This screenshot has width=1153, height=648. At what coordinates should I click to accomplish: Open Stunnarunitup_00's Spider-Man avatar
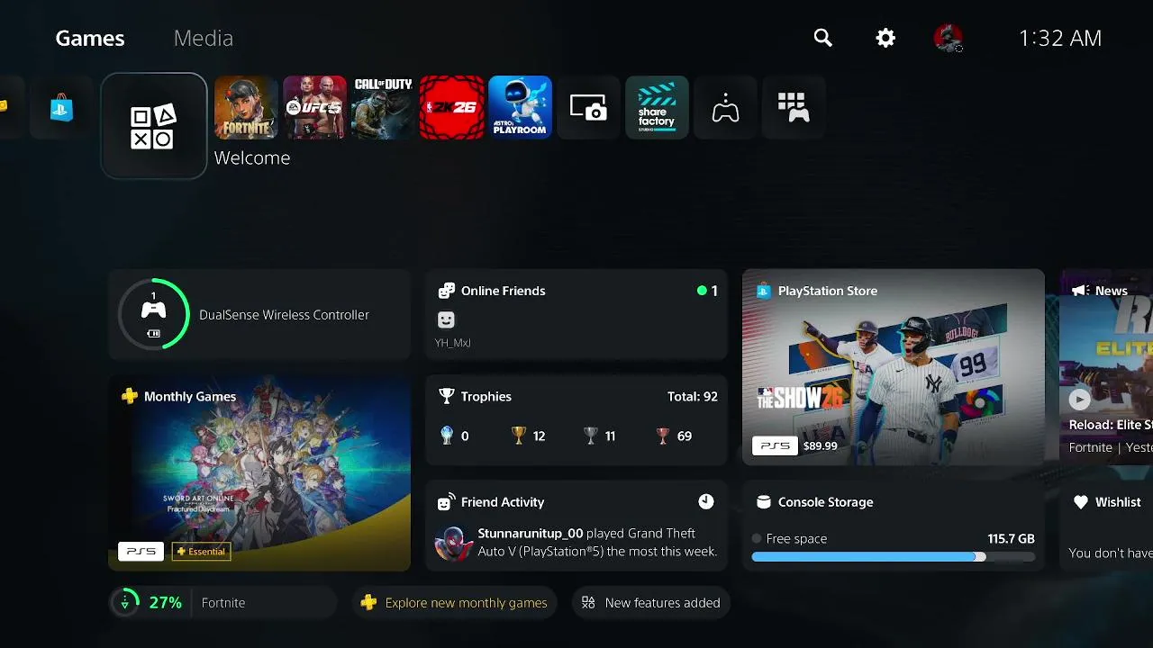point(452,543)
